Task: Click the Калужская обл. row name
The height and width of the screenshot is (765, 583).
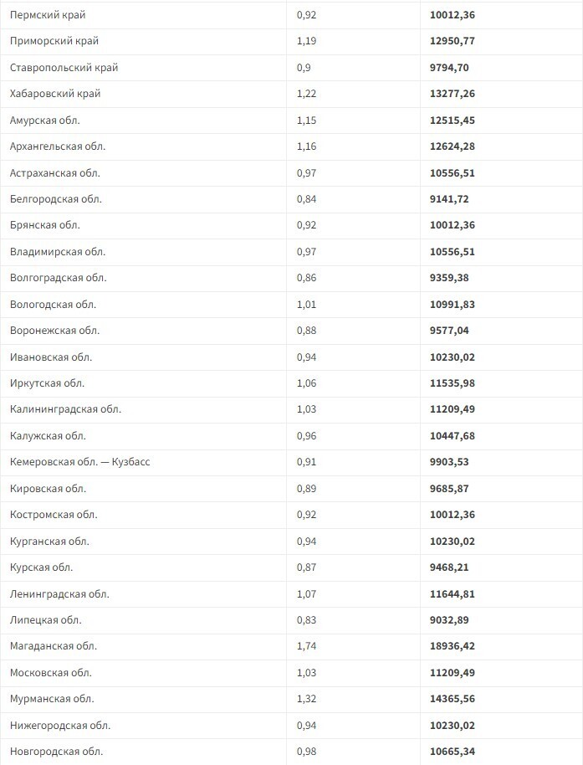Action: (48, 436)
